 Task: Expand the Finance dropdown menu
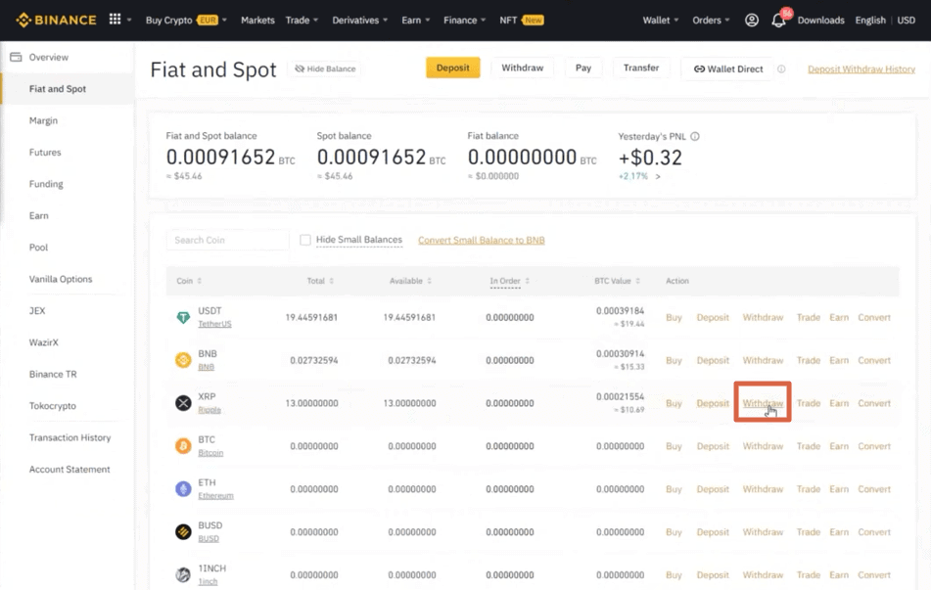(464, 21)
